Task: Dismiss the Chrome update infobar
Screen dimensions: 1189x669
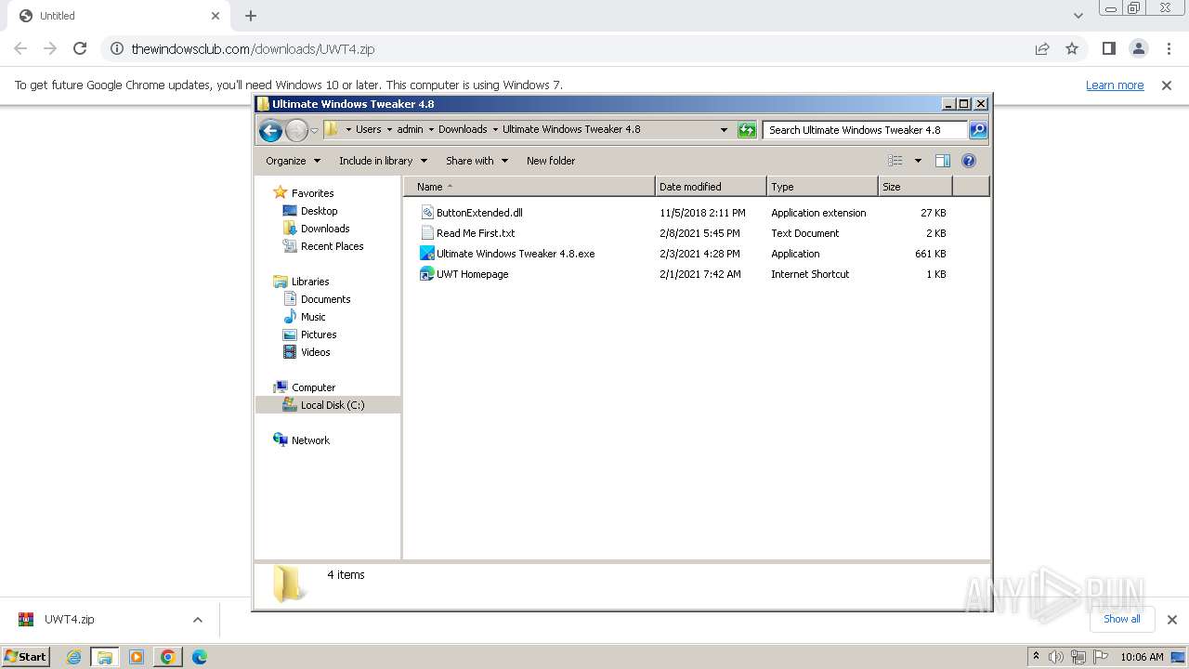Action: point(1167,85)
